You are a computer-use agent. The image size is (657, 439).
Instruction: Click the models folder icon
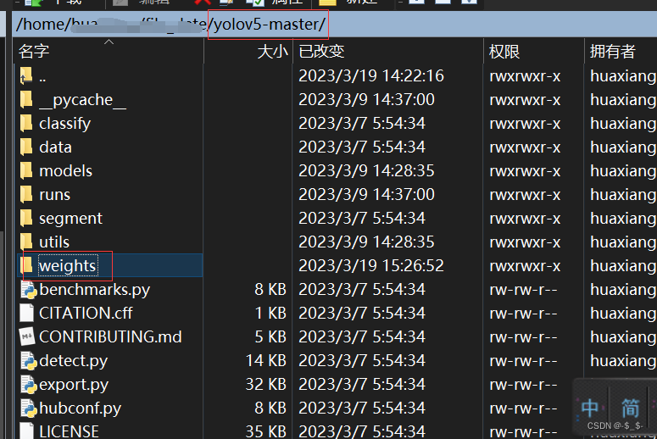(x=26, y=171)
